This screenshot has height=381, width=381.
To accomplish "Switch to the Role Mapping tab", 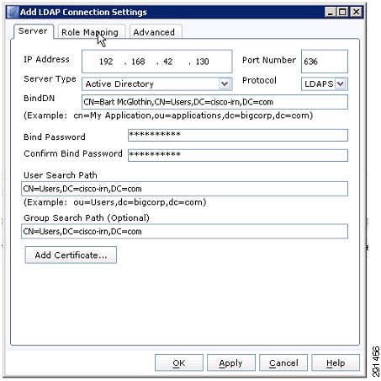I will (90, 32).
